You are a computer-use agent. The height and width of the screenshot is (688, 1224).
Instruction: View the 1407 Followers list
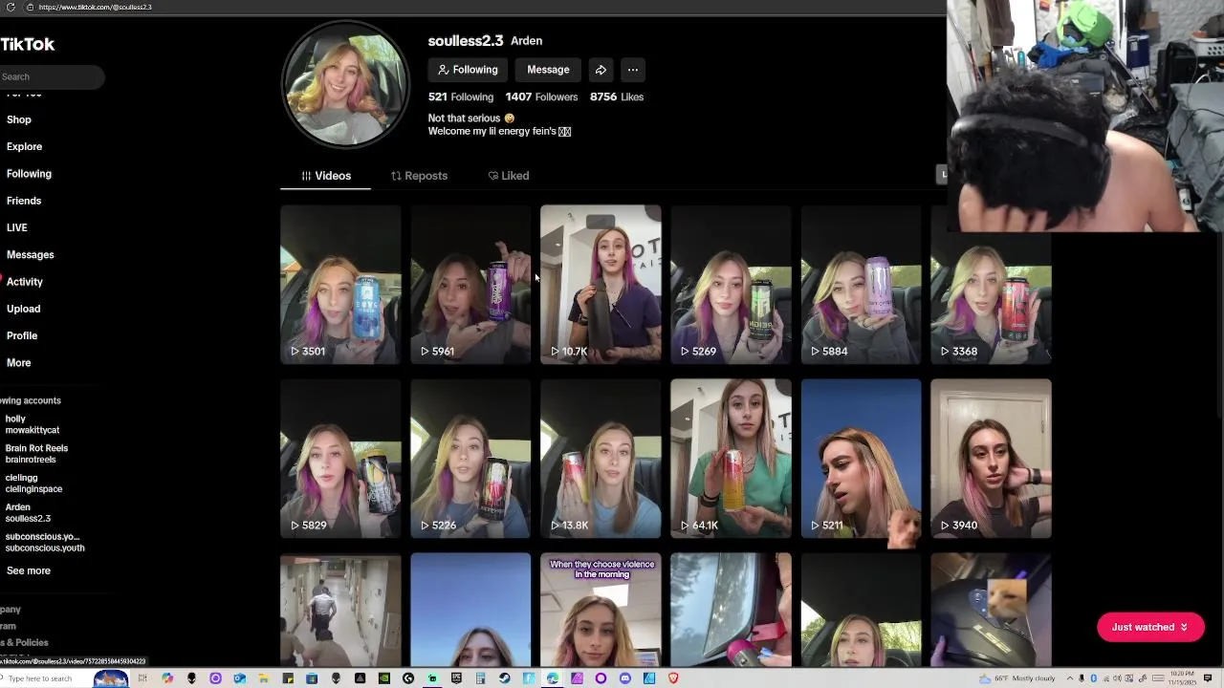[x=541, y=97]
